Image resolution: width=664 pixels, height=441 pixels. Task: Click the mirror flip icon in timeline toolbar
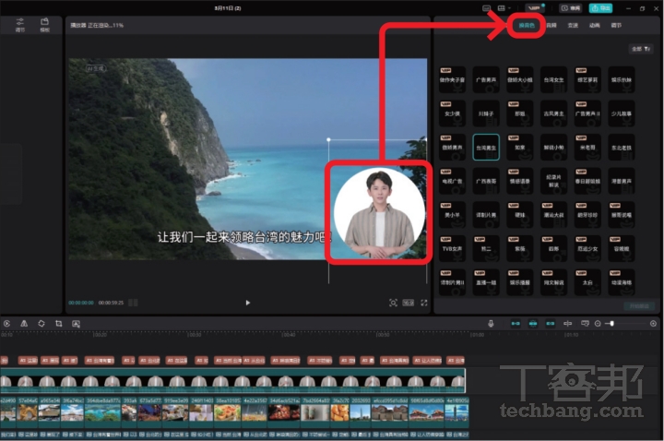[24, 324]
